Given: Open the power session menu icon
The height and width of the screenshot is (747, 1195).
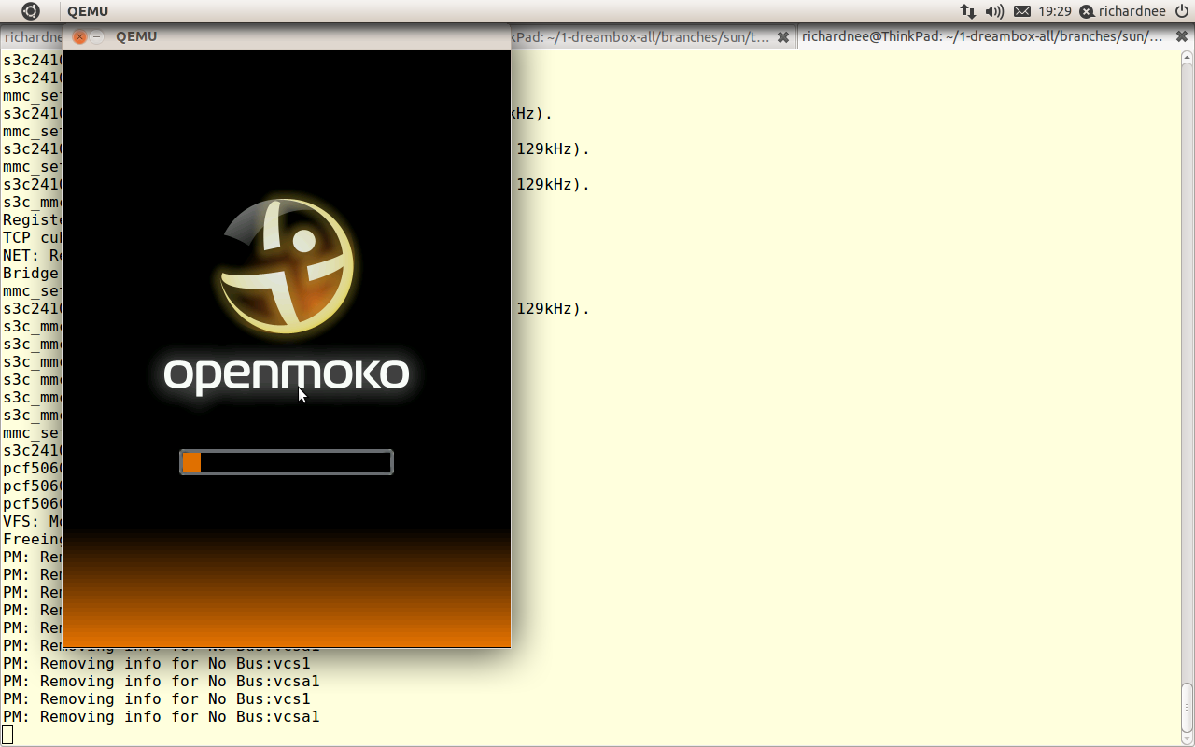Looking at the screenshot, I should click(1181, 11).
